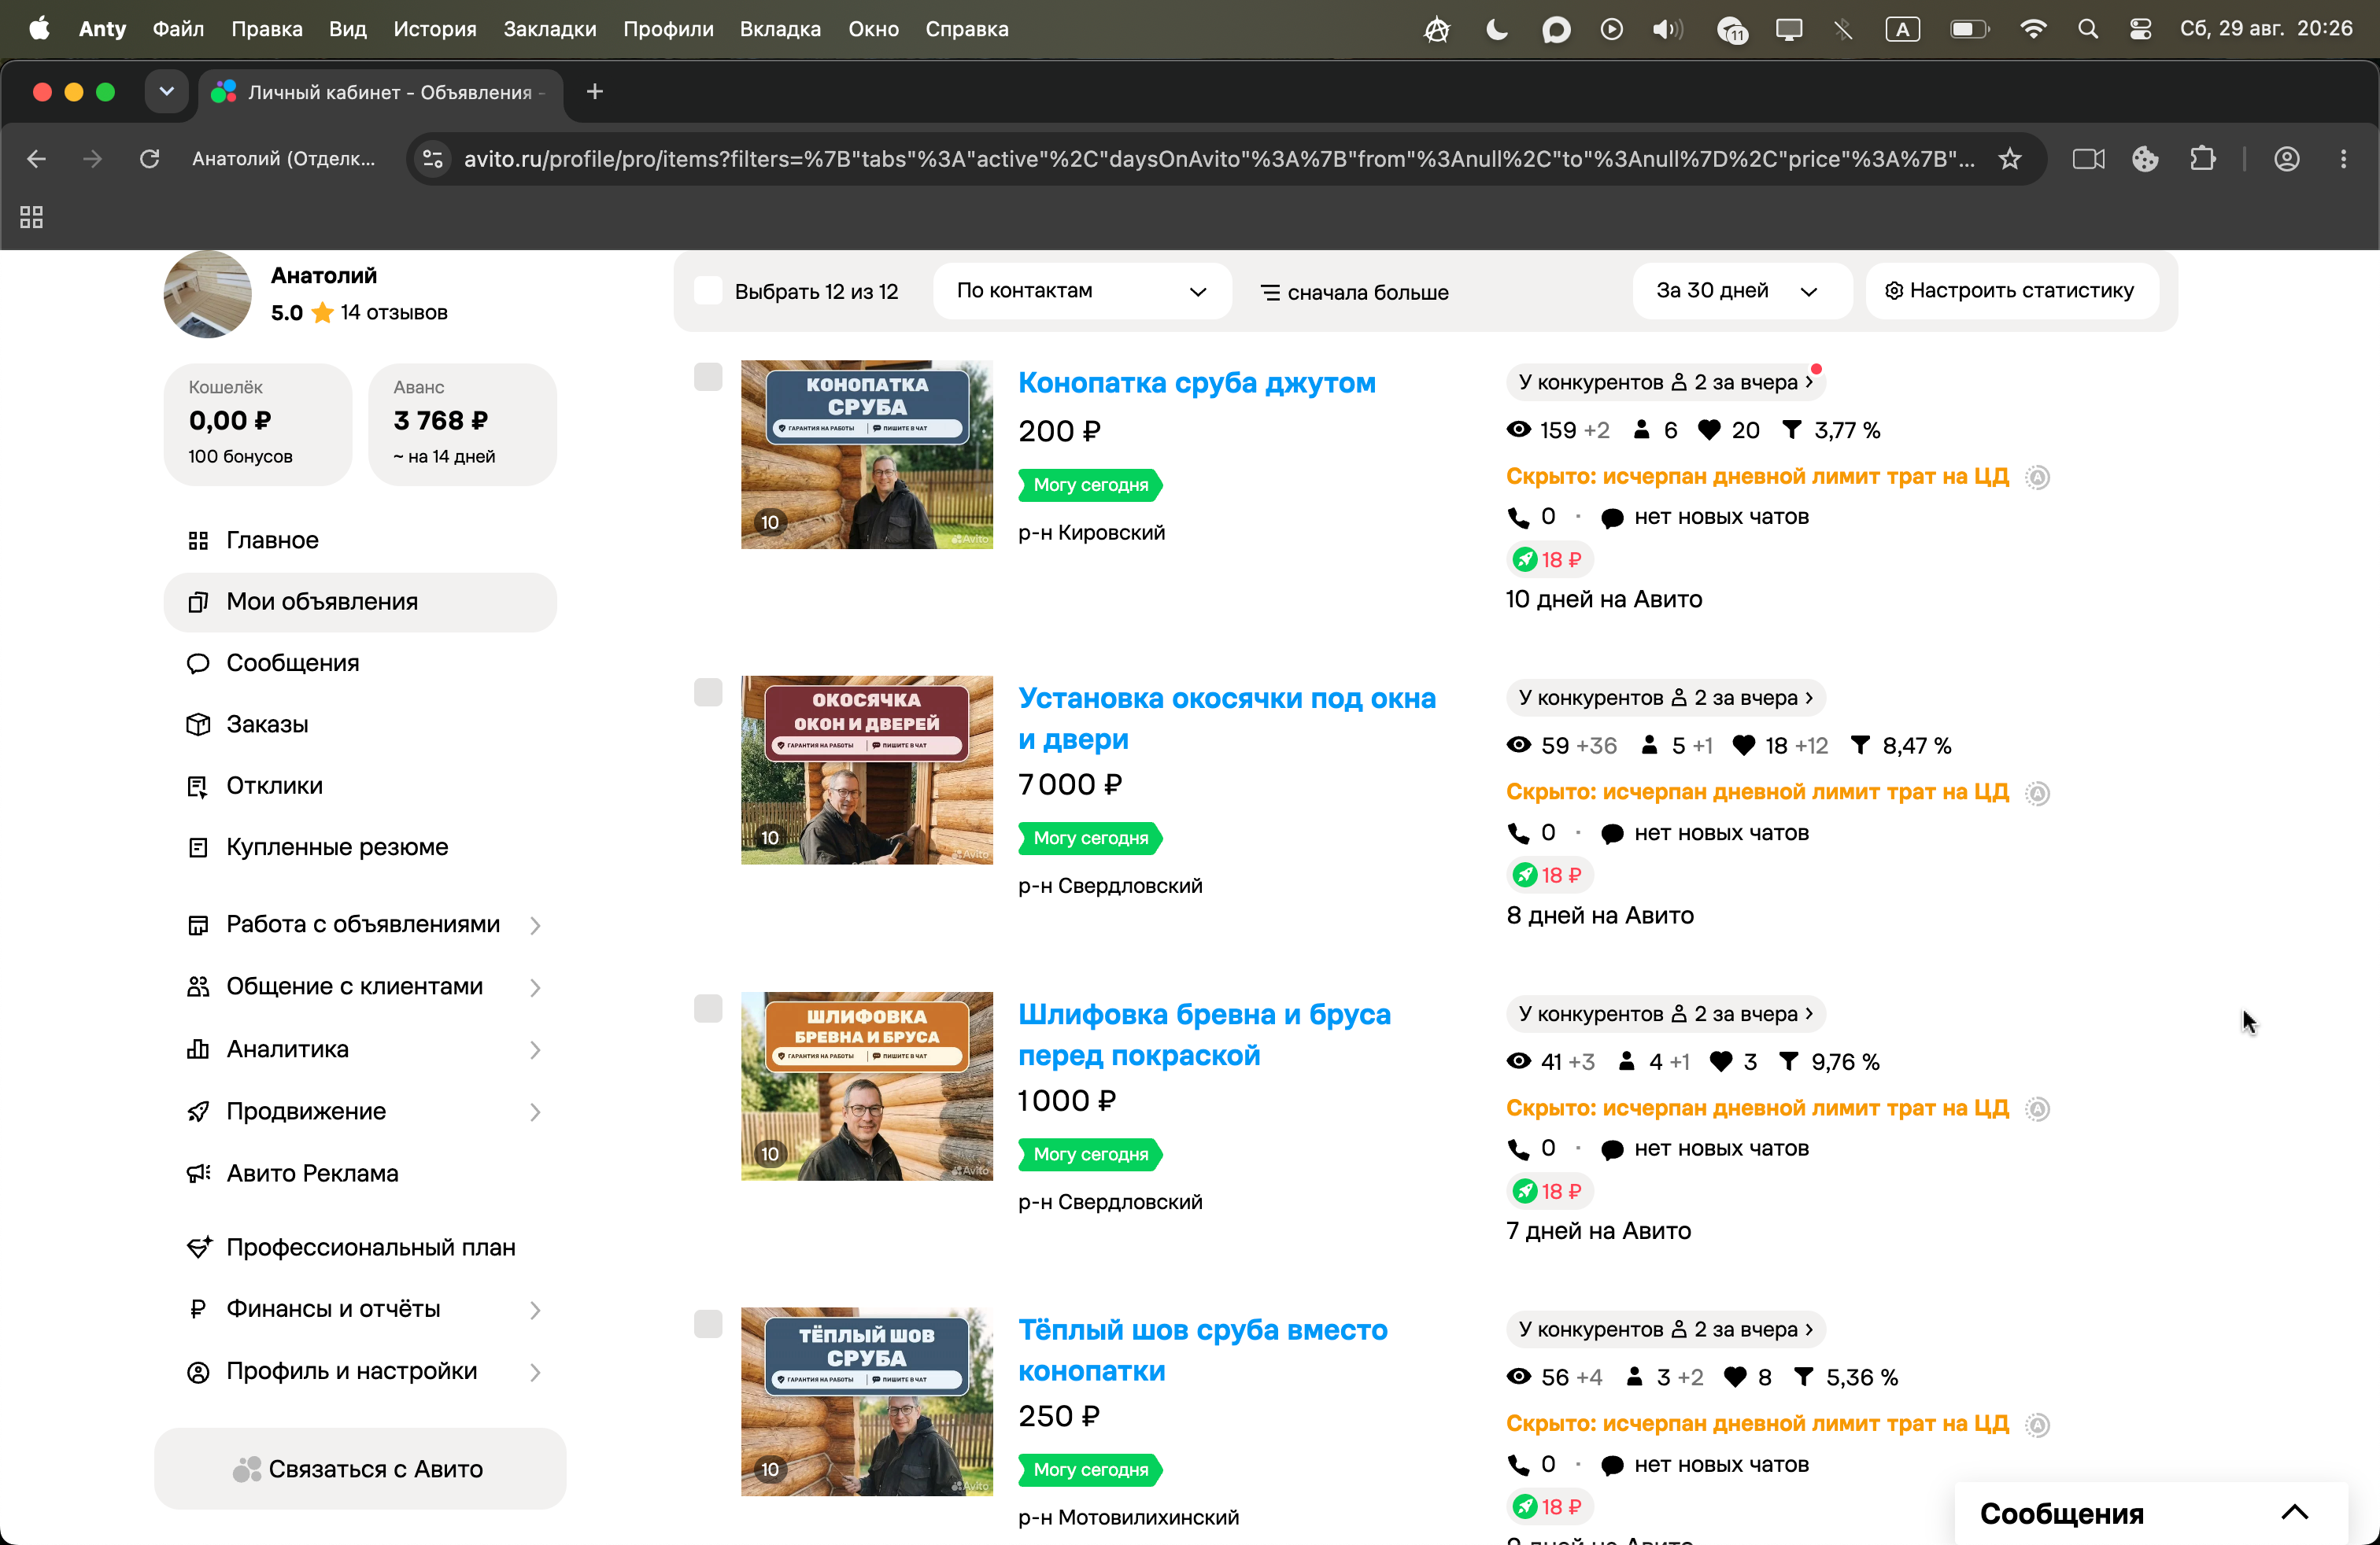Click Анатолий profile avatar photo

tap(207, 293)
